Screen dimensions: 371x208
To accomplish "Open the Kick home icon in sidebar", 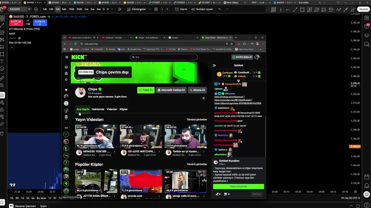I will [66, 67].
